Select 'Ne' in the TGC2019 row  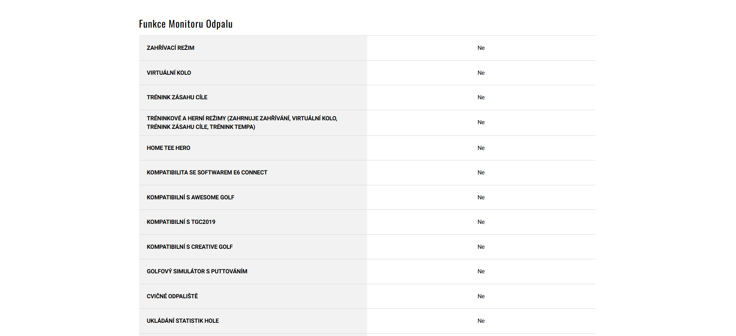481,222
